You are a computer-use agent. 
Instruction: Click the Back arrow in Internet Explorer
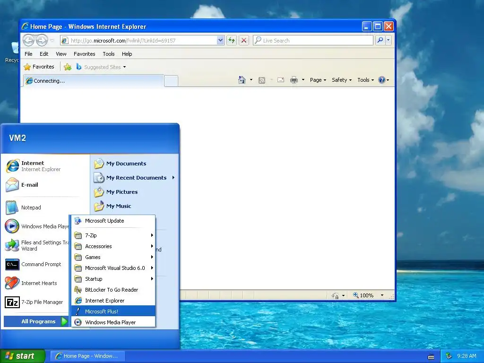tap(29, 40)
